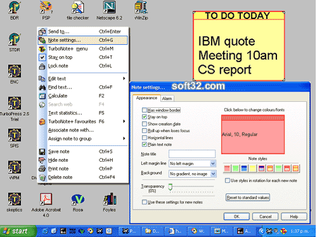Launch the file checker shortcut
This screenshot has width=317, height=237.
[x=77, y=10]
